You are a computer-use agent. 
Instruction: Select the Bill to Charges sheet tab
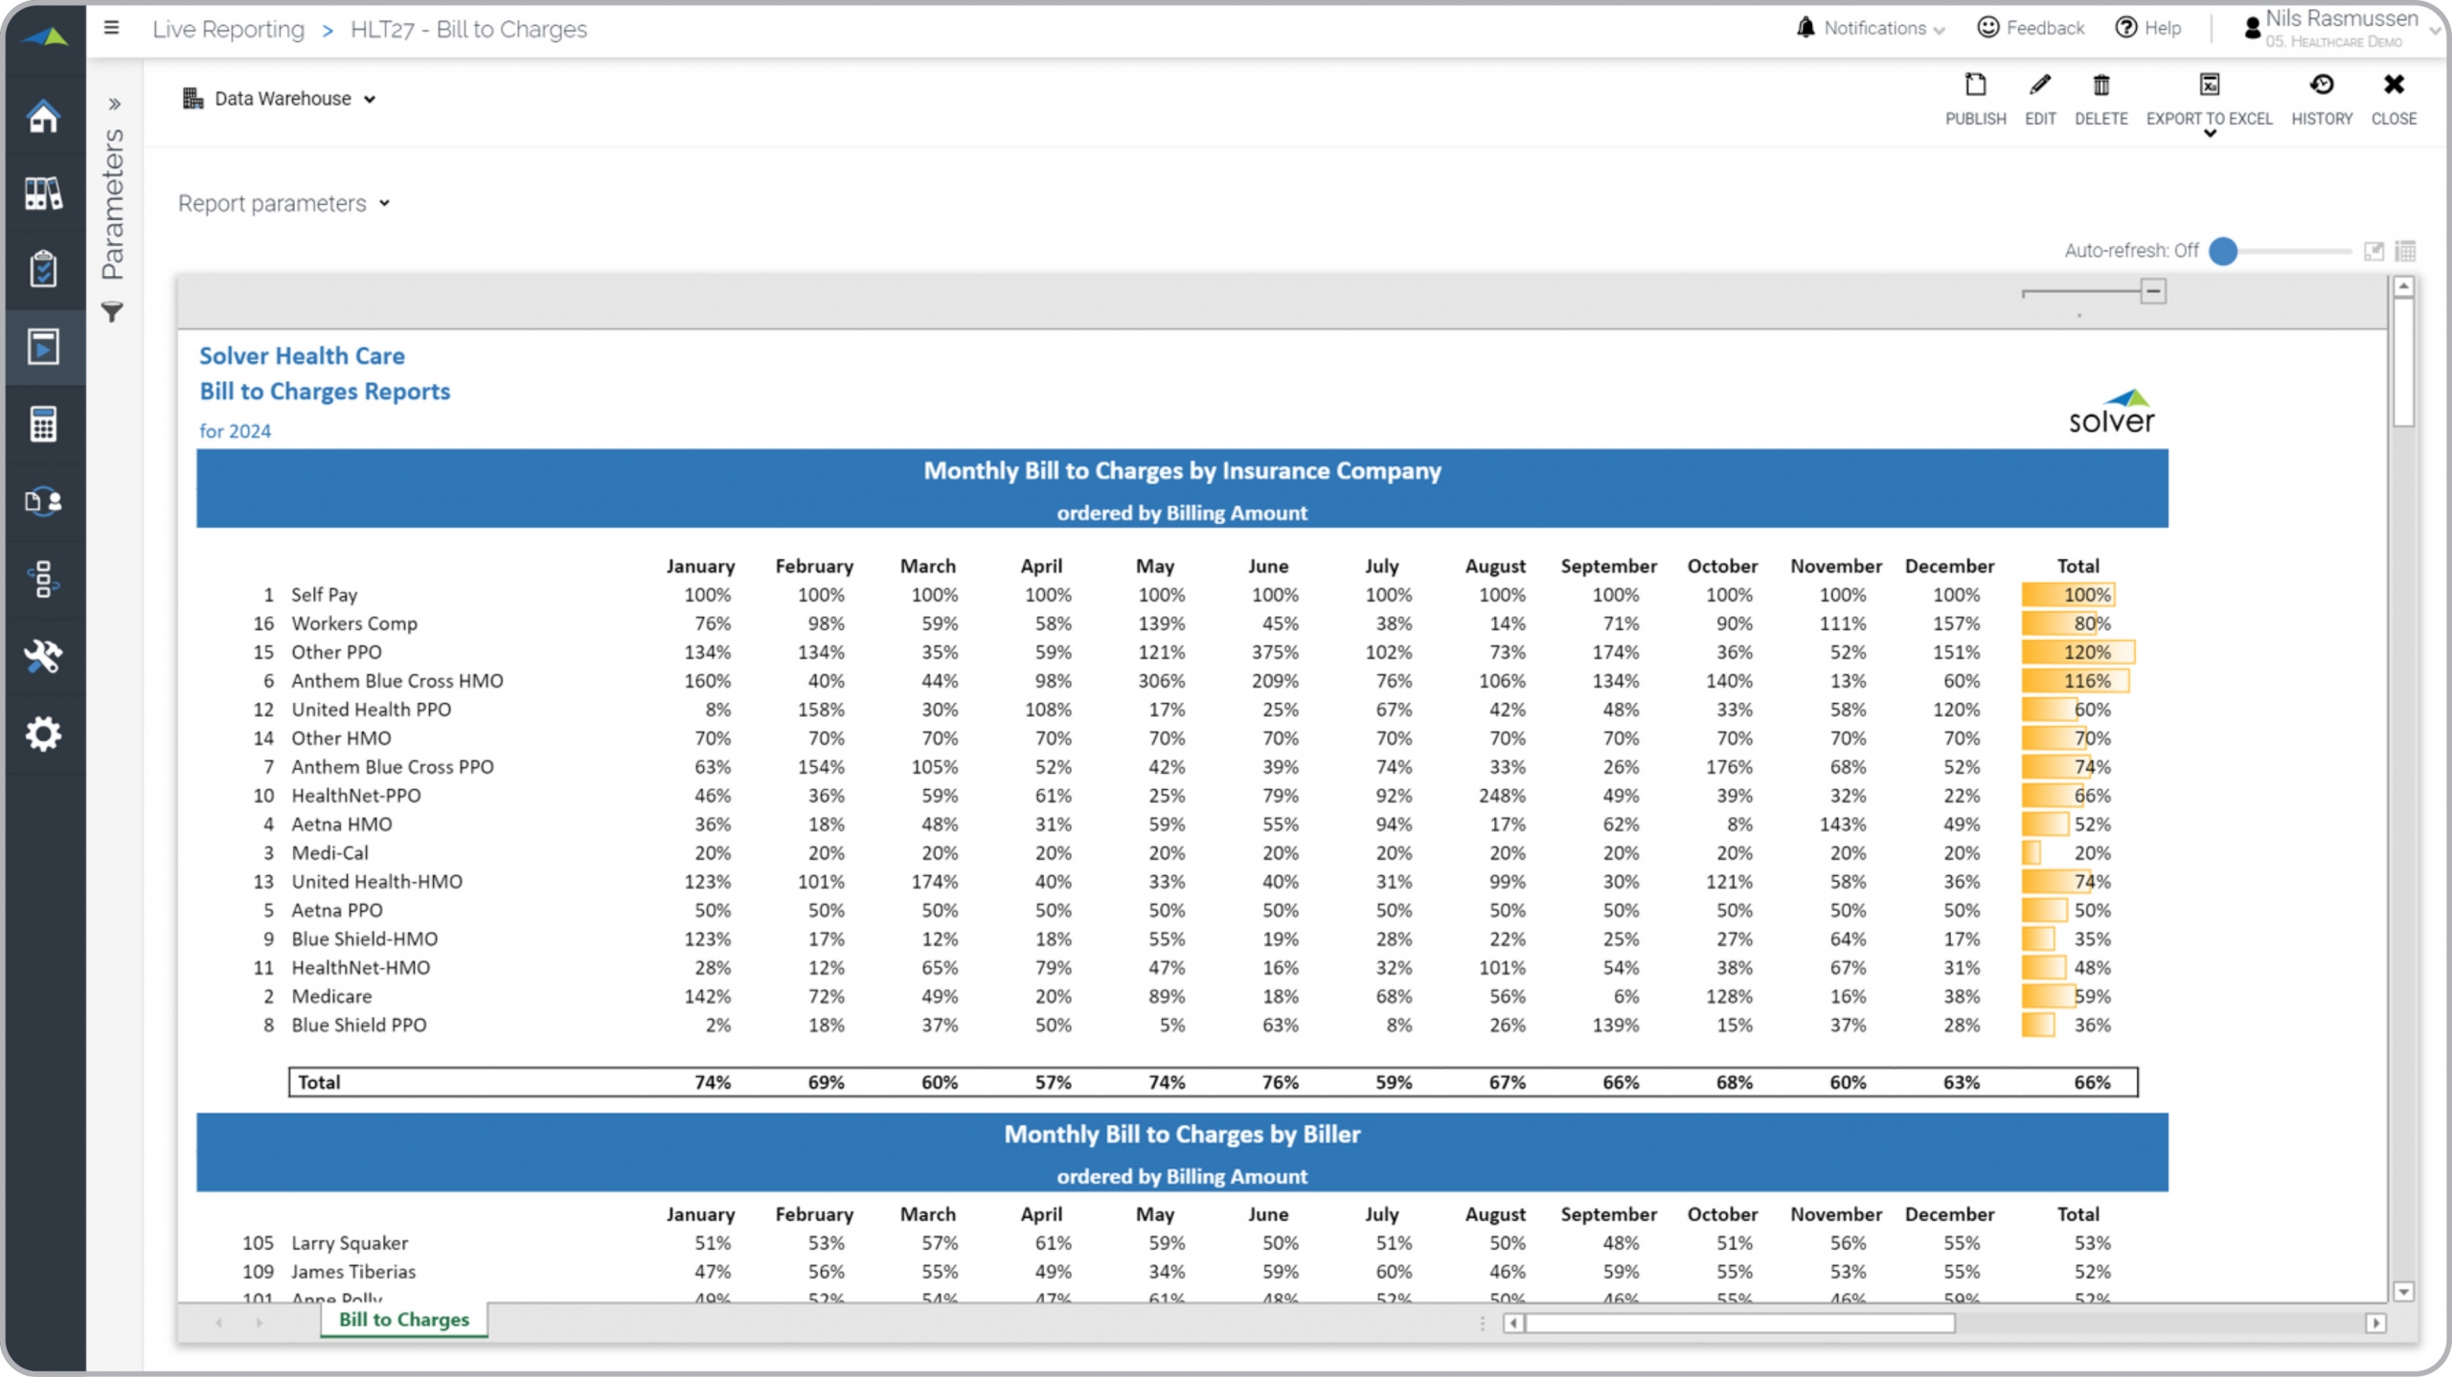click(404, 1319)
